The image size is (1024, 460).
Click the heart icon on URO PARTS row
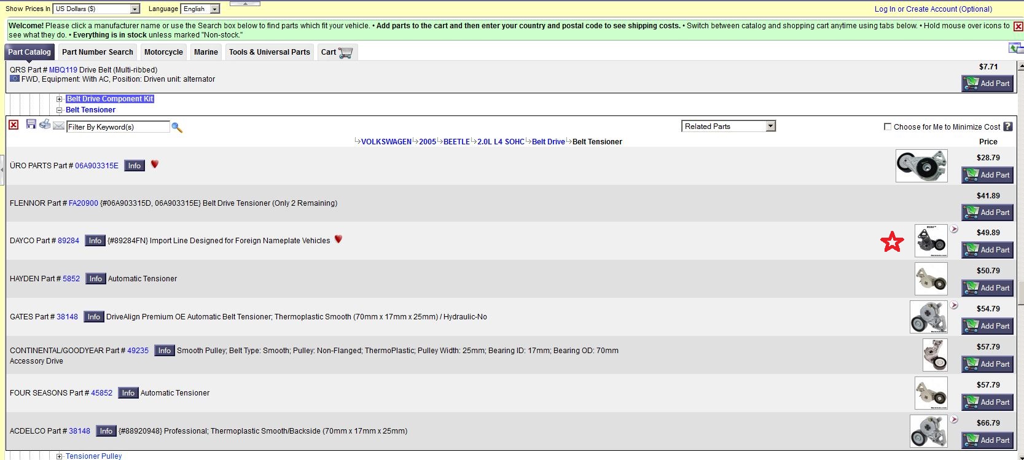pos(155,164)
